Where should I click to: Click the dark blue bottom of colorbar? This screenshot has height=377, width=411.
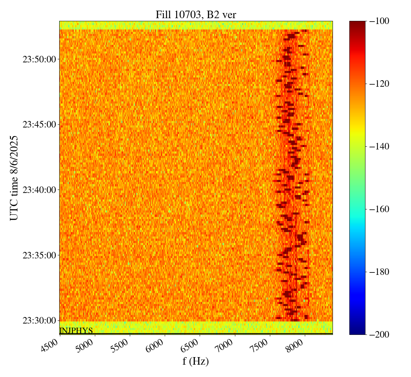pos(357,331)
